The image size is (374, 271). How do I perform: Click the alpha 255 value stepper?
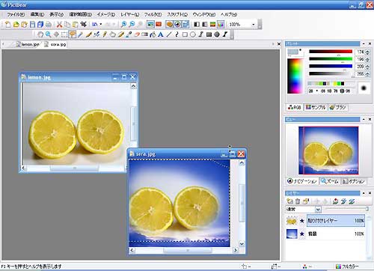tap(367, 74)
